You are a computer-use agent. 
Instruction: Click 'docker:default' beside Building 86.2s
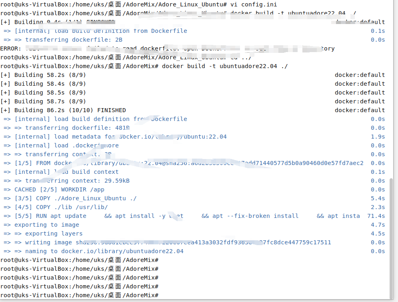[x=360, y=110]
